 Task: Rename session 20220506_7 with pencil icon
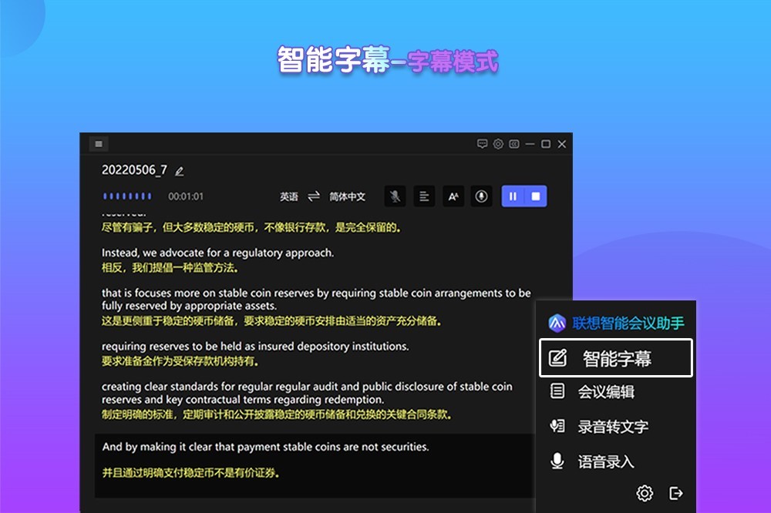[x=180, y=172]
